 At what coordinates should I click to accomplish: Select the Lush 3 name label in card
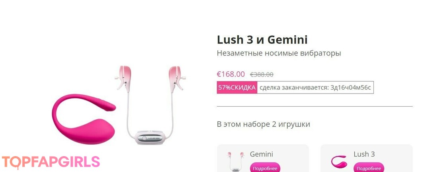pyautogui.click(x=364, y=154)
